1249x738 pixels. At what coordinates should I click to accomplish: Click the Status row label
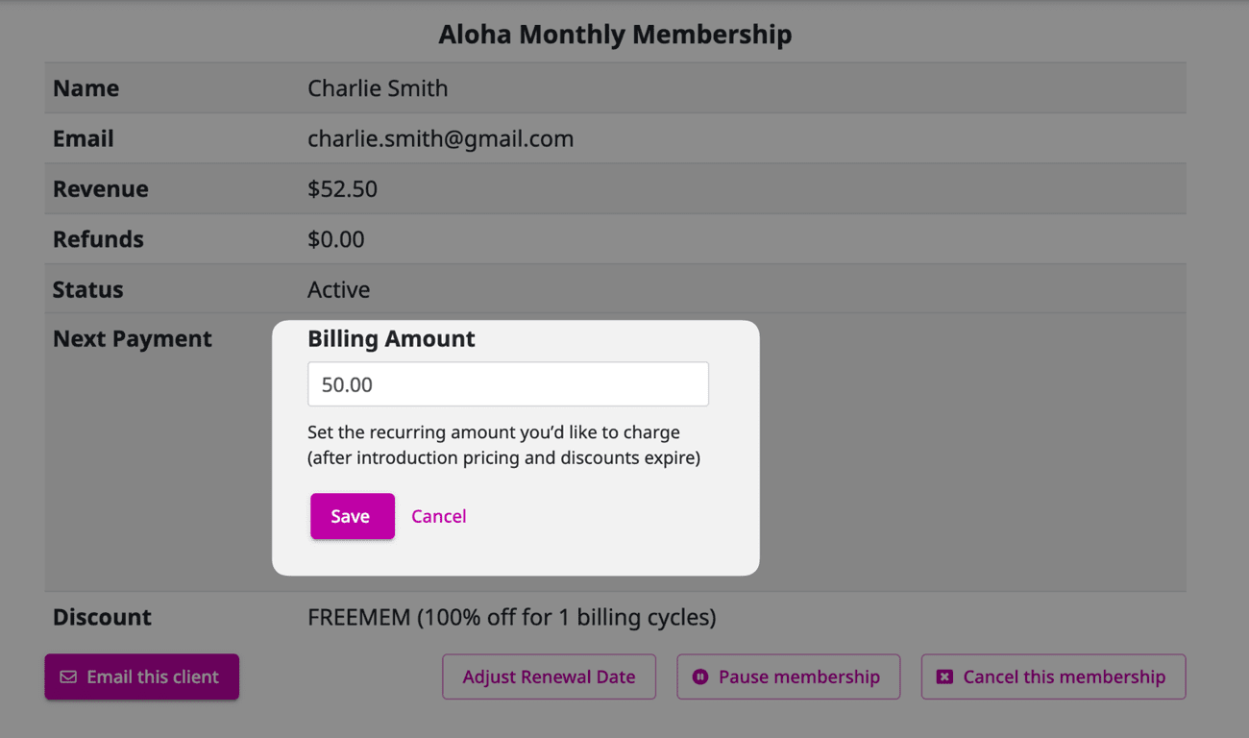[x=88, y=289]
